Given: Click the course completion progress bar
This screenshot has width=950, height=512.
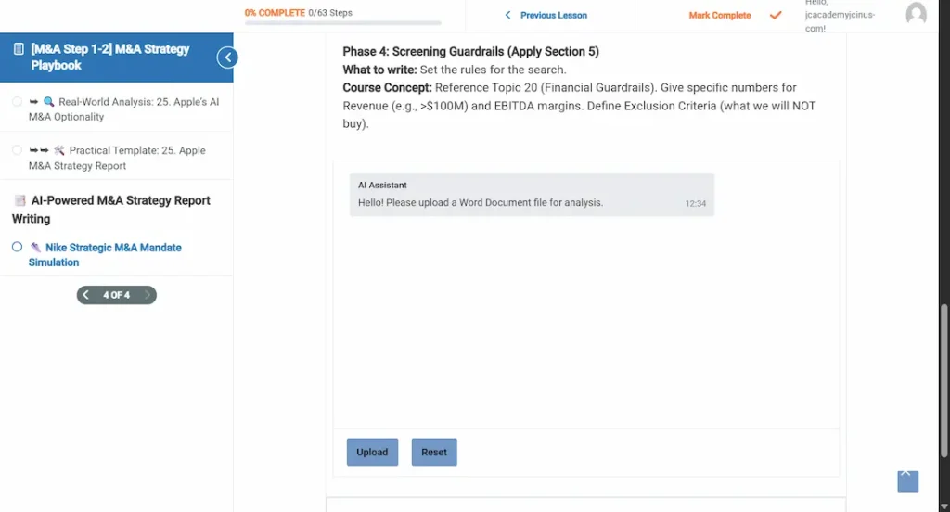Looking at the screenshot, I should click(x=343, y=22).
